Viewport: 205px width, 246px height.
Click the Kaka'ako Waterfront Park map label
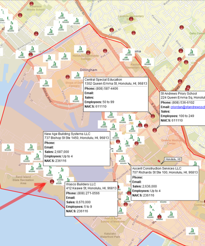110,235
